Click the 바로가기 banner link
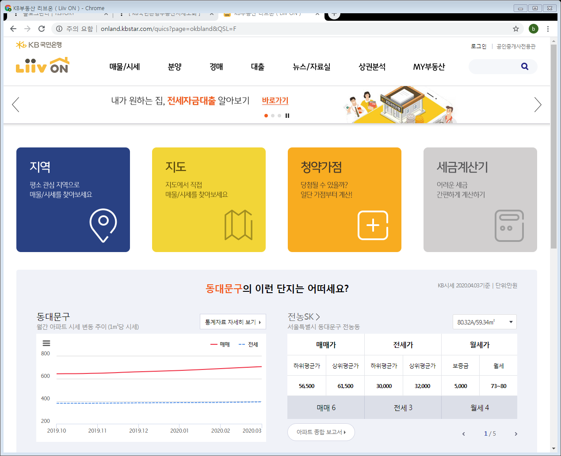 pos(275,101)
